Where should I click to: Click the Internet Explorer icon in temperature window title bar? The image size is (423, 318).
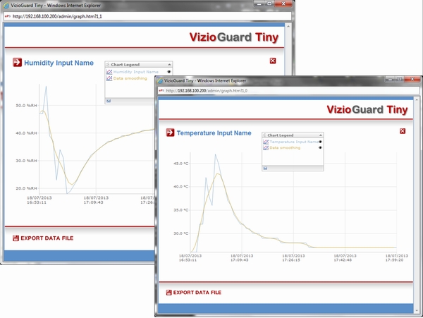(x=160, y=80)
